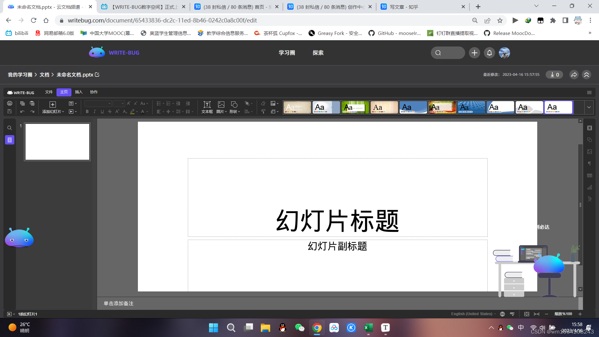Open the slide search magnifier in left sidebar

[10, 128]
